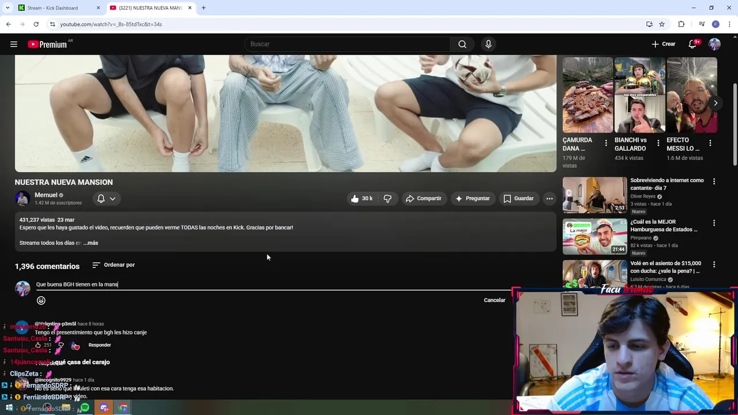Add a new Chrome tab
The width and height of the screenshot is (738, 415).
coord(204,7)
